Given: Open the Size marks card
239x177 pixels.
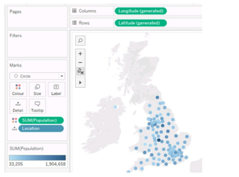Looking at the screenshot, I should 37,90.
